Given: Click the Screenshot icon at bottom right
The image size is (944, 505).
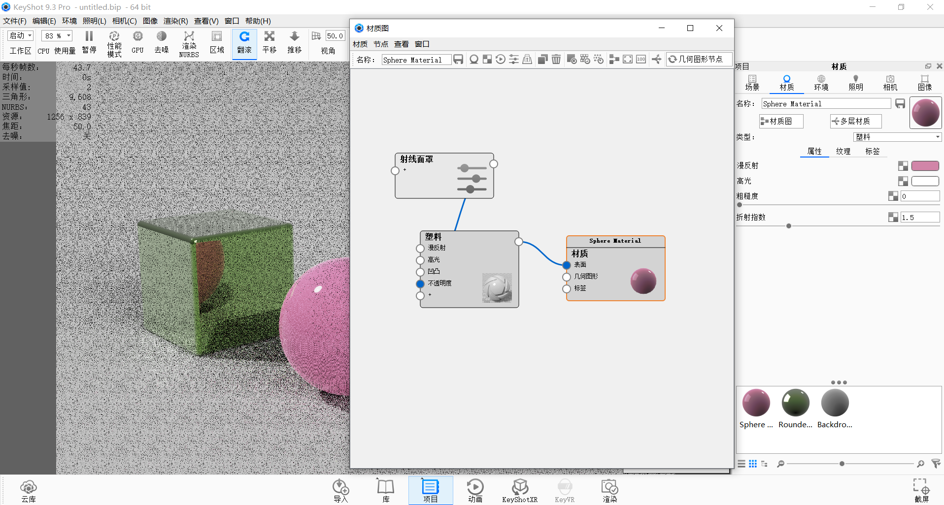Looking at the screenshot, I should coord(921,491).
